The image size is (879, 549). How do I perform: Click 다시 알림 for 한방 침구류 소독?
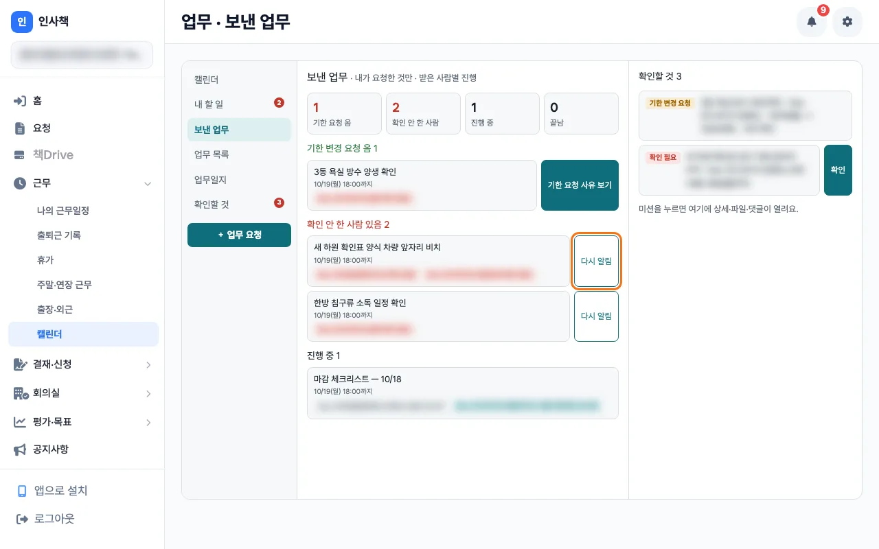[596, 316]
